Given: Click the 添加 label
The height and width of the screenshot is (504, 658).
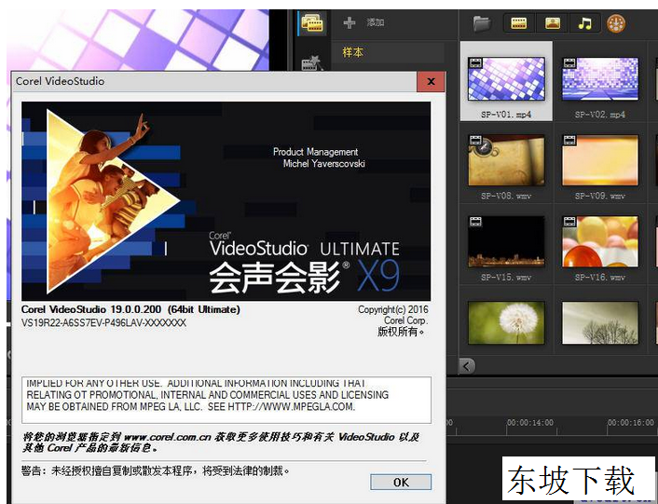Looking at the screenshot, I should [376, 22].
